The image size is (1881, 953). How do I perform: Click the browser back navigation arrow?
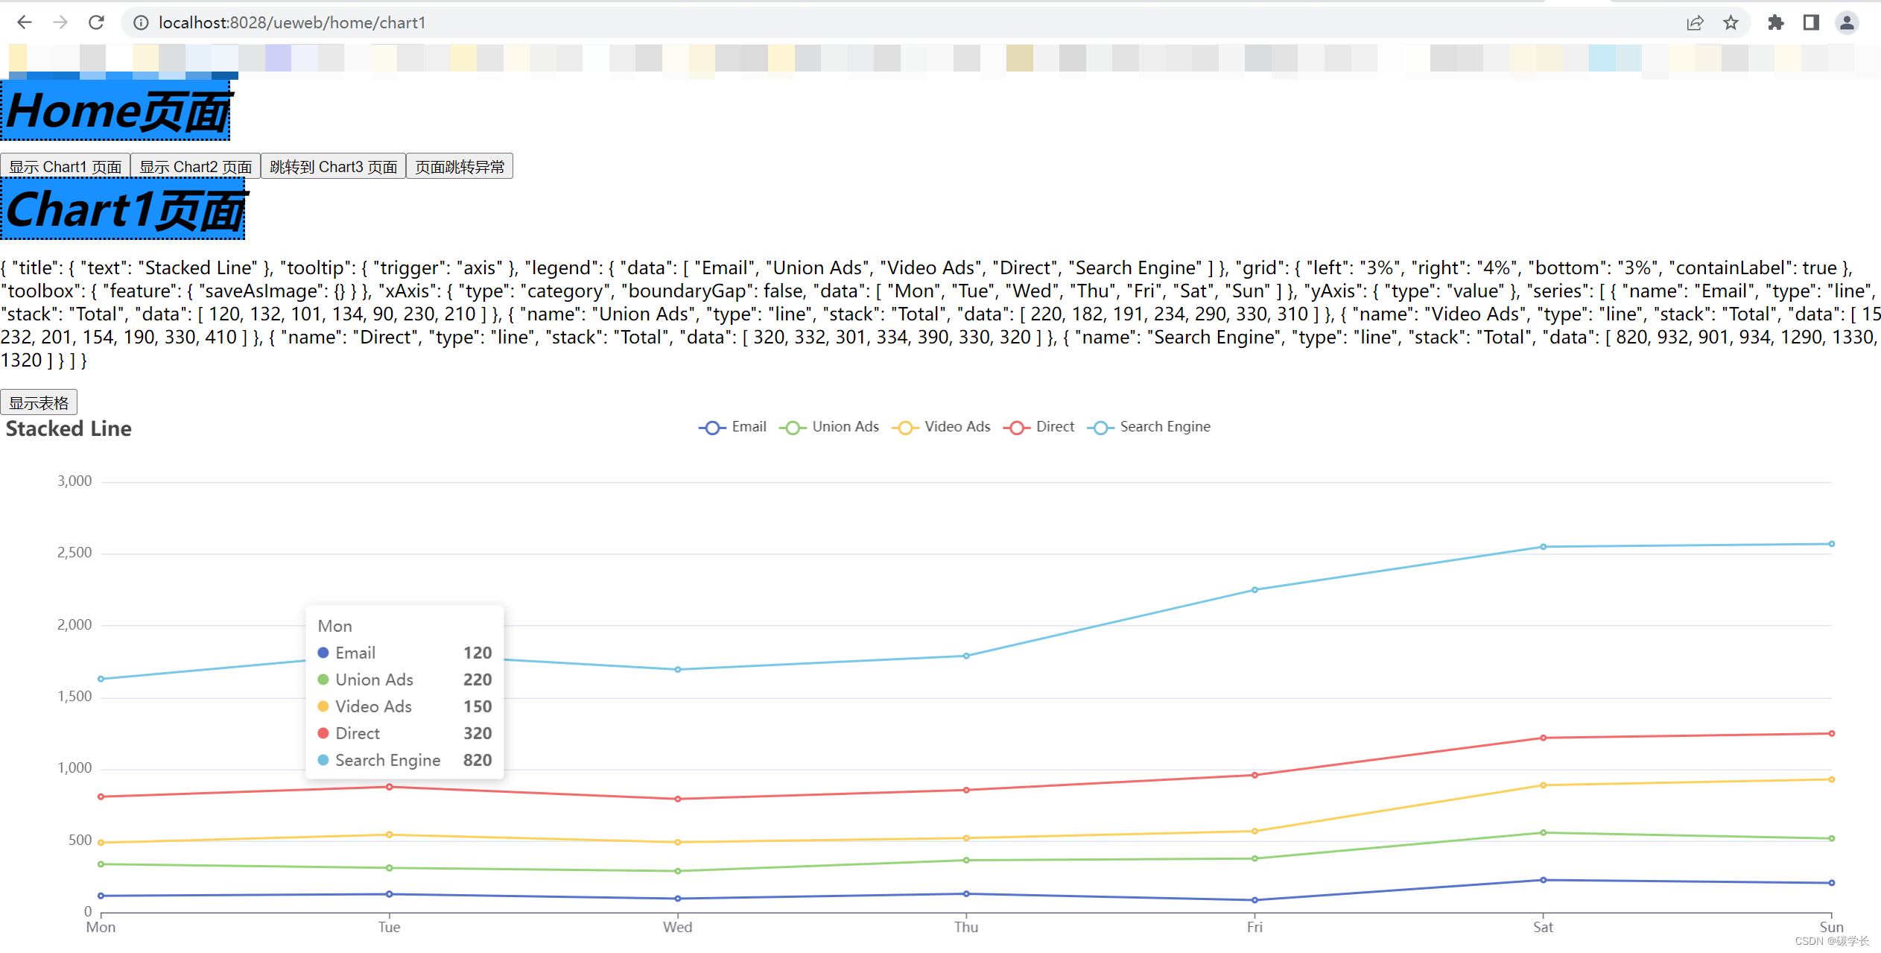click(x=25, y=22)
